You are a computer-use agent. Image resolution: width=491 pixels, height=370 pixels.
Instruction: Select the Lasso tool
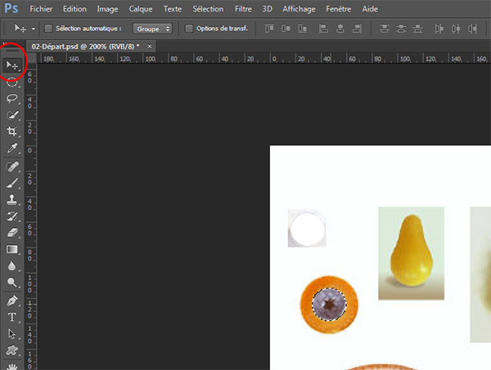12,99
